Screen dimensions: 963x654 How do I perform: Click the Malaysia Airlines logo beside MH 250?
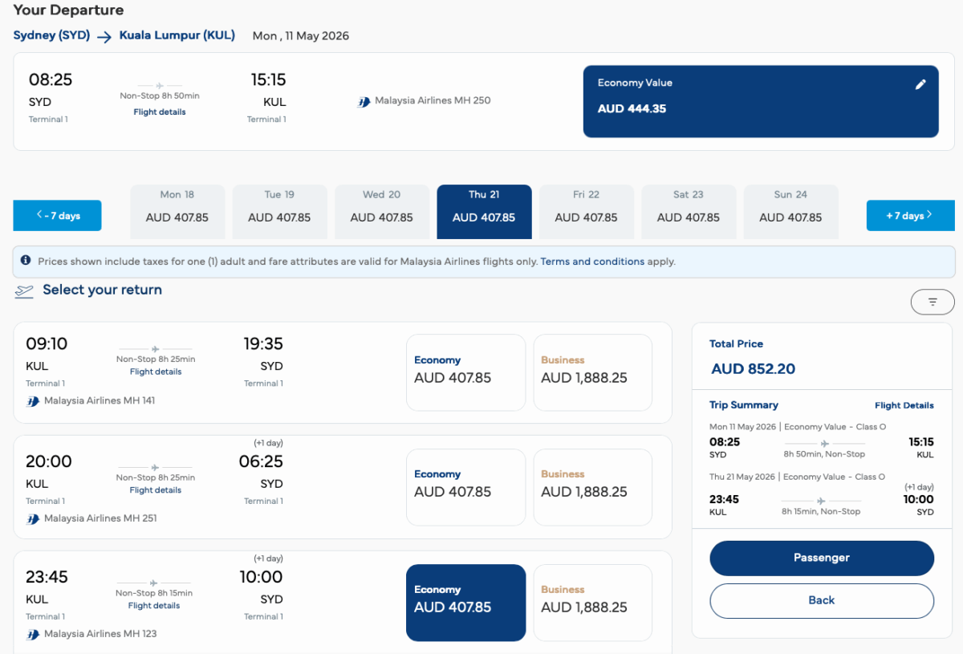click(364, 102)
